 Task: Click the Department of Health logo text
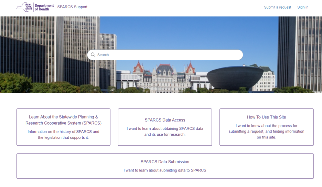(x=44, y=7)
